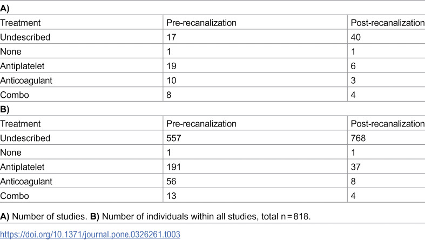Click the Undescribed cell value 557
The height and width of the screenshot is (240, 425).
174,138
